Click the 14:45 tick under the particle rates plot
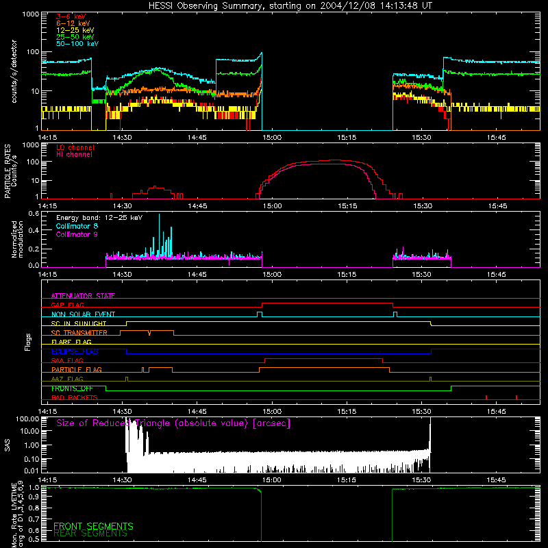Viewport: 548px width, 548px height. 197,206
